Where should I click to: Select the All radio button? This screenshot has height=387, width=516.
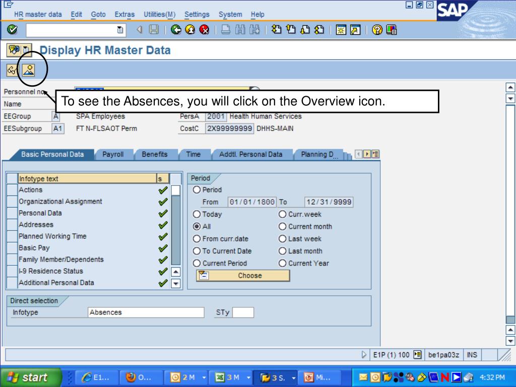tap(197, 226)
